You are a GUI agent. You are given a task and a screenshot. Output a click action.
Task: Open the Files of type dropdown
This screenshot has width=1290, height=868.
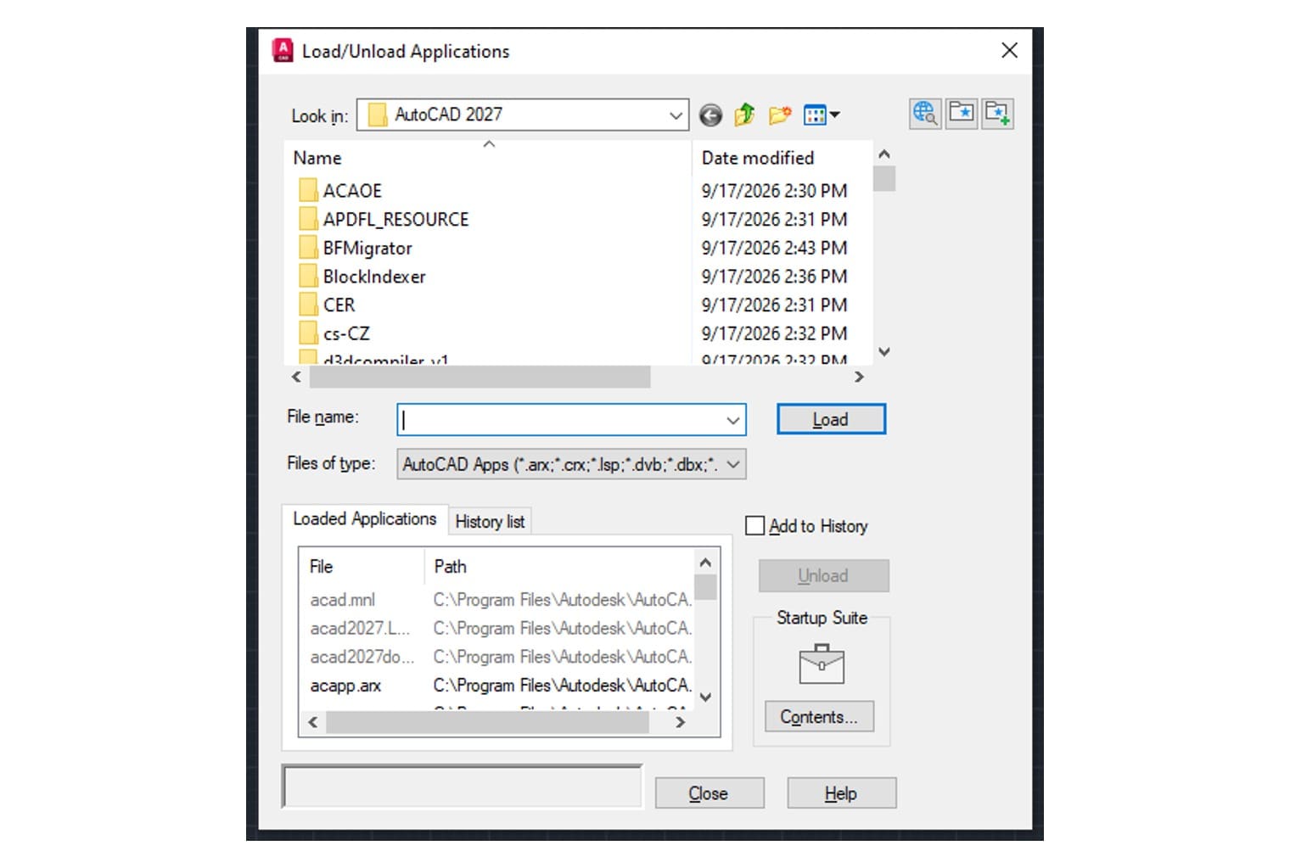point(571,464)
